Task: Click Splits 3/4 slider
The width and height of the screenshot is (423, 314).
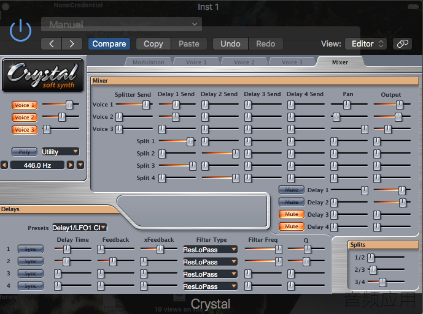Action: click(386, 282)
